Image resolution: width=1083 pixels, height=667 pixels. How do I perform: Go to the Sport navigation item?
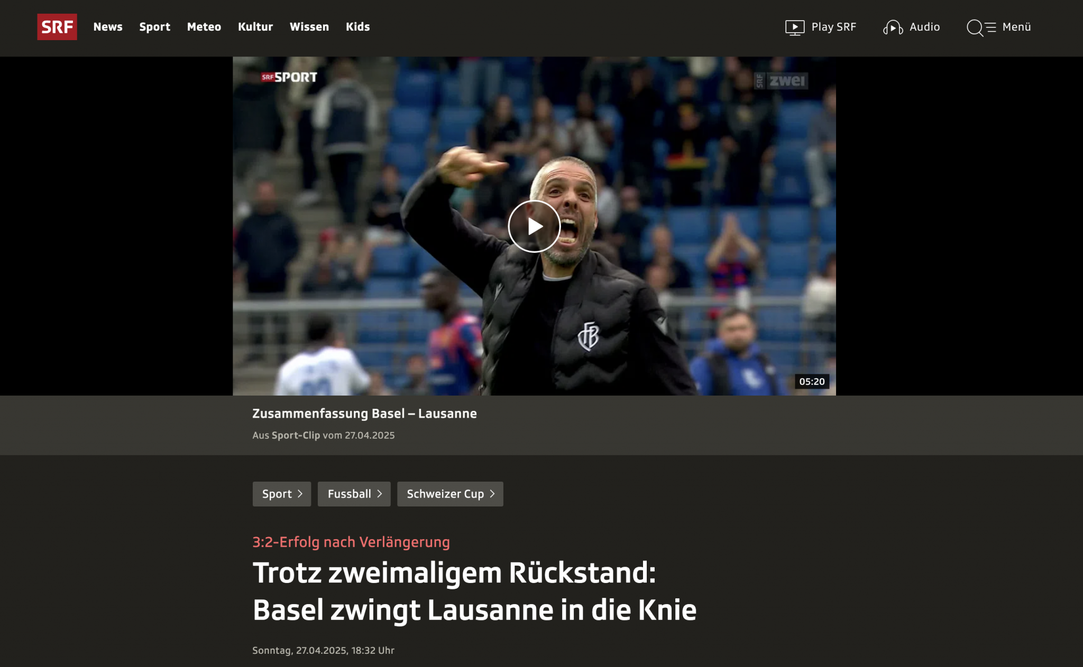coord(154,27)
